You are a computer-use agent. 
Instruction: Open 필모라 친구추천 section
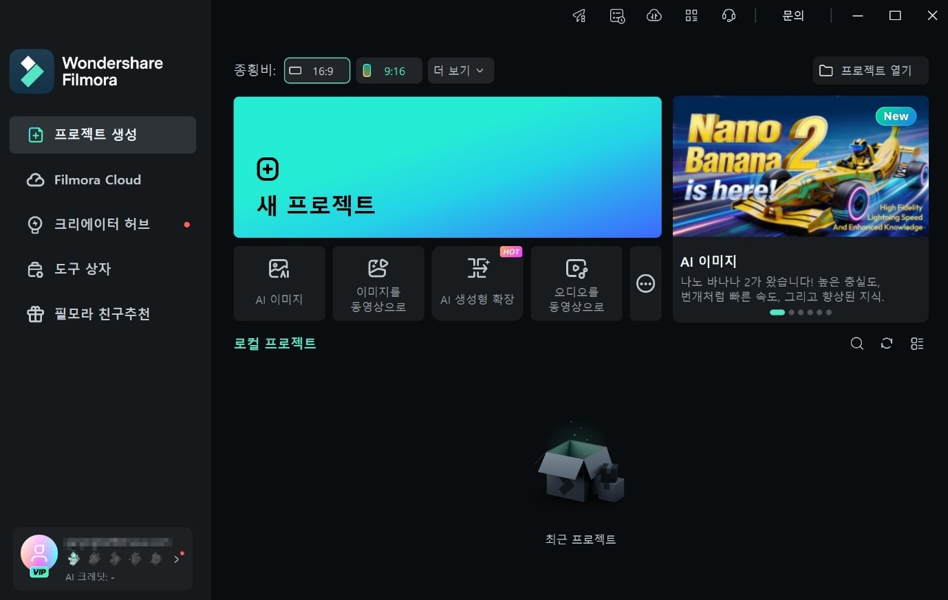click(103, 314)
